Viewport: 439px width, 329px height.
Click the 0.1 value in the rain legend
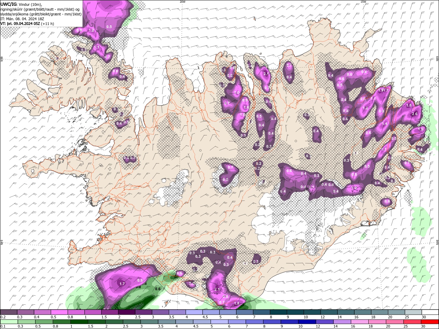pos(3,327)
